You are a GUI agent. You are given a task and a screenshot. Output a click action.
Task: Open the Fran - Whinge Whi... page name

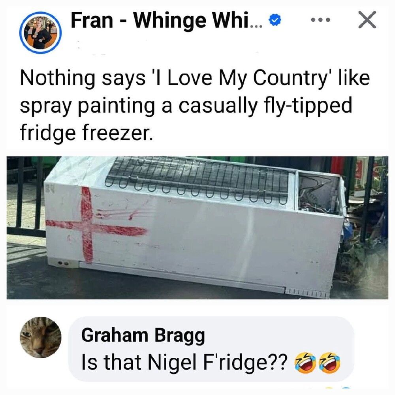[167, 21]
